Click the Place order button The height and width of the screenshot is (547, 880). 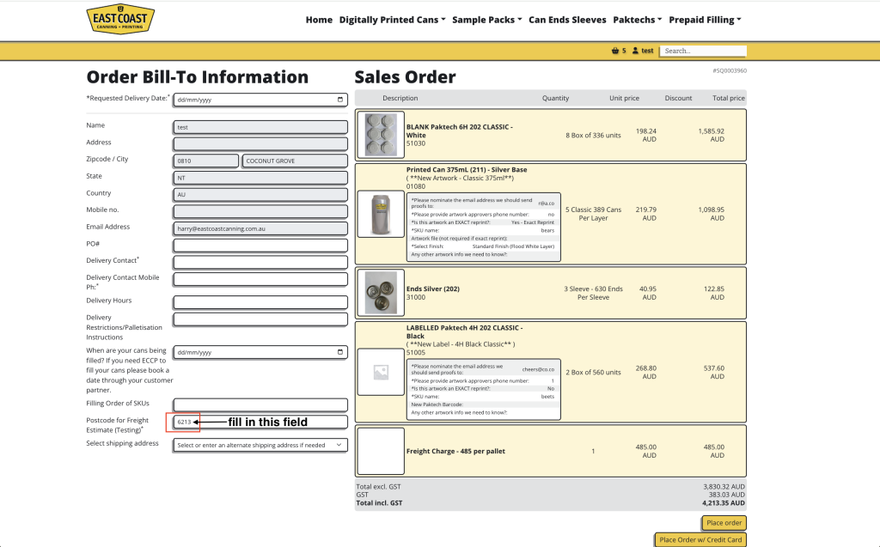pyautogui.click(x=724, y=523)
